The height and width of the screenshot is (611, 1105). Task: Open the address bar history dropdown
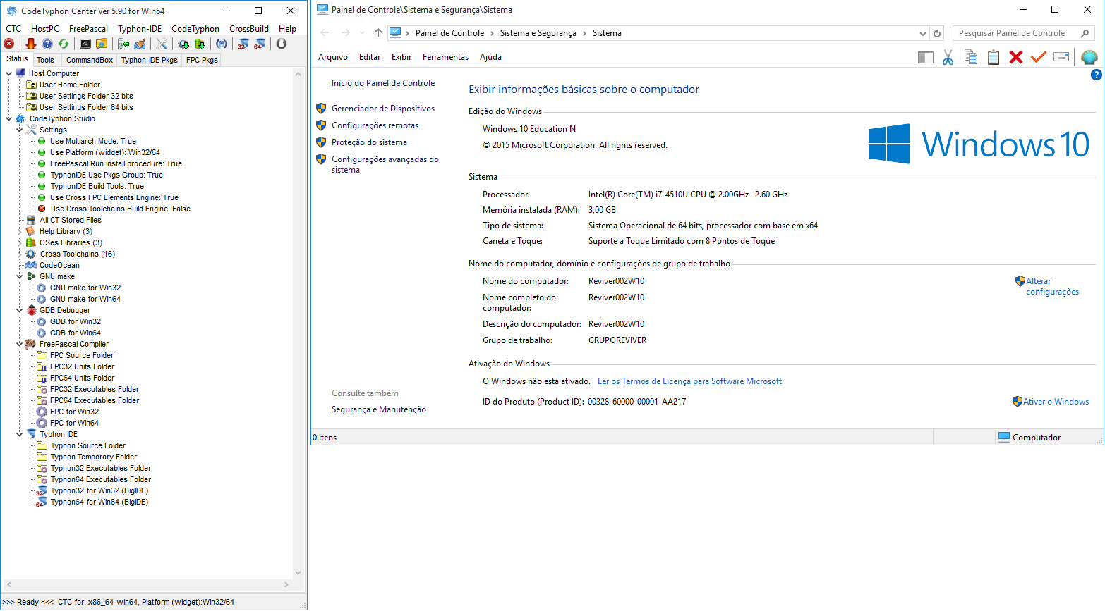tap(923, 33)
